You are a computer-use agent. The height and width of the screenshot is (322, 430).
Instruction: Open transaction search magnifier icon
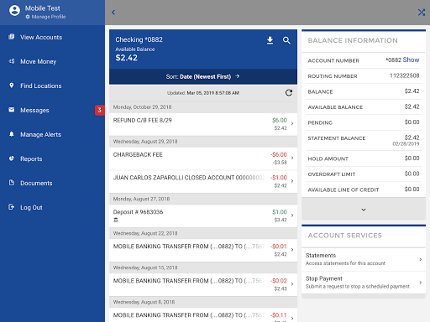point(286,40)
